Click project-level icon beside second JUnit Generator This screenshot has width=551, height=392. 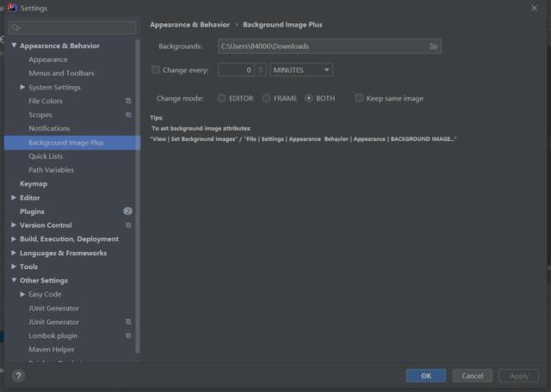[x=128, y=322]
